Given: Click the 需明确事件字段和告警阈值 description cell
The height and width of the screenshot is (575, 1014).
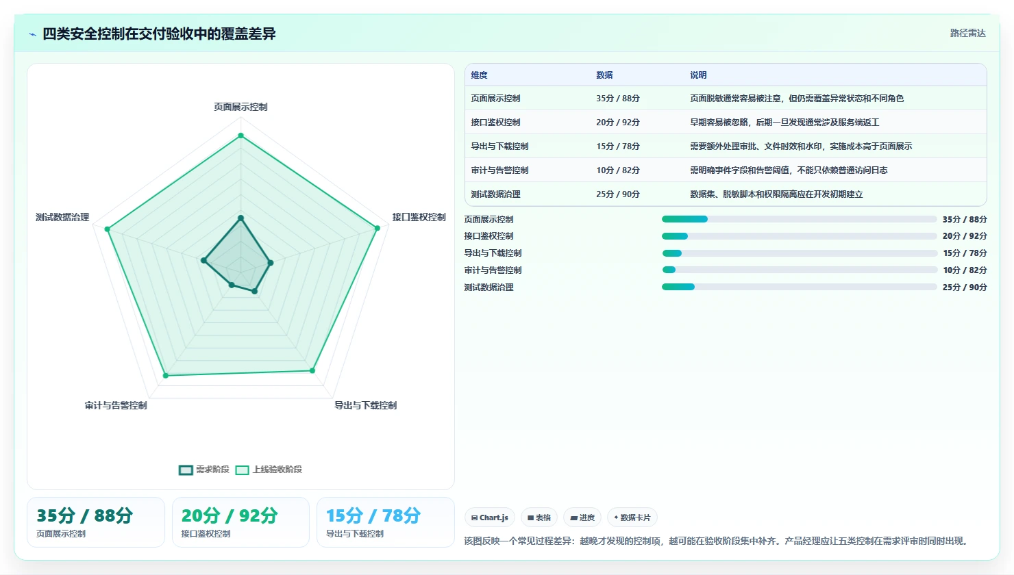Looking at the screenshot, I should pos(789,170).
